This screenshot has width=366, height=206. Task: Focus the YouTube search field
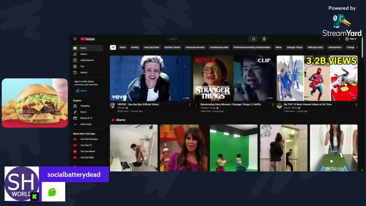[208, 39]
